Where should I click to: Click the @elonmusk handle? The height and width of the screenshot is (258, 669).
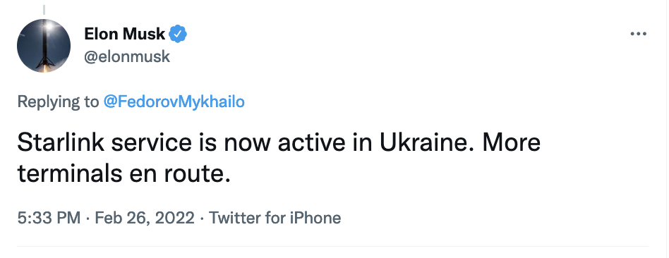click(127, 56)
